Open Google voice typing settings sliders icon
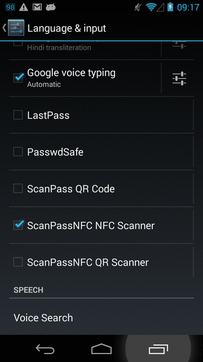The height and width of the screenshot is (362, 203). (179, 78)
